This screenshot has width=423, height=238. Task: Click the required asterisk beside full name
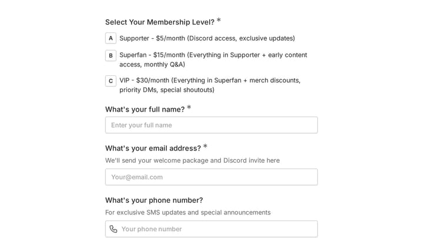coord(189,107)
